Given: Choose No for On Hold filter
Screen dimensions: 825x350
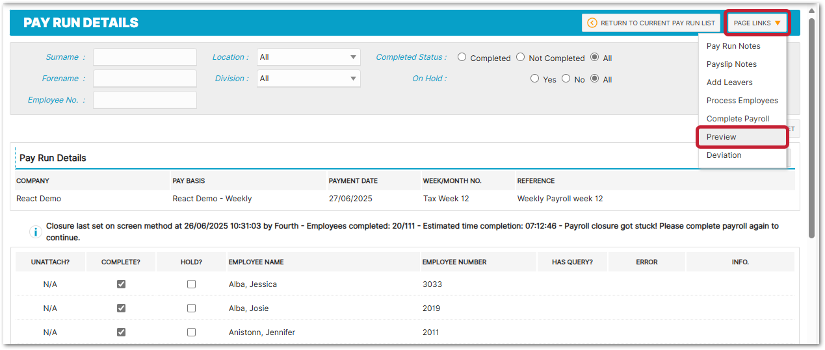Looking at the screenshot, I should [x=566, y=79].
